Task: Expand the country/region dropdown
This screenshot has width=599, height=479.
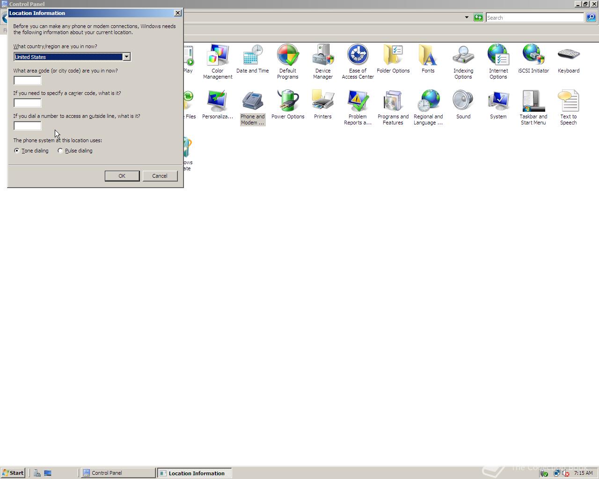Action: click(x=126, y=57)
